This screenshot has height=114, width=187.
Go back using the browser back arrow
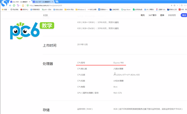click(x=10, y=6)
